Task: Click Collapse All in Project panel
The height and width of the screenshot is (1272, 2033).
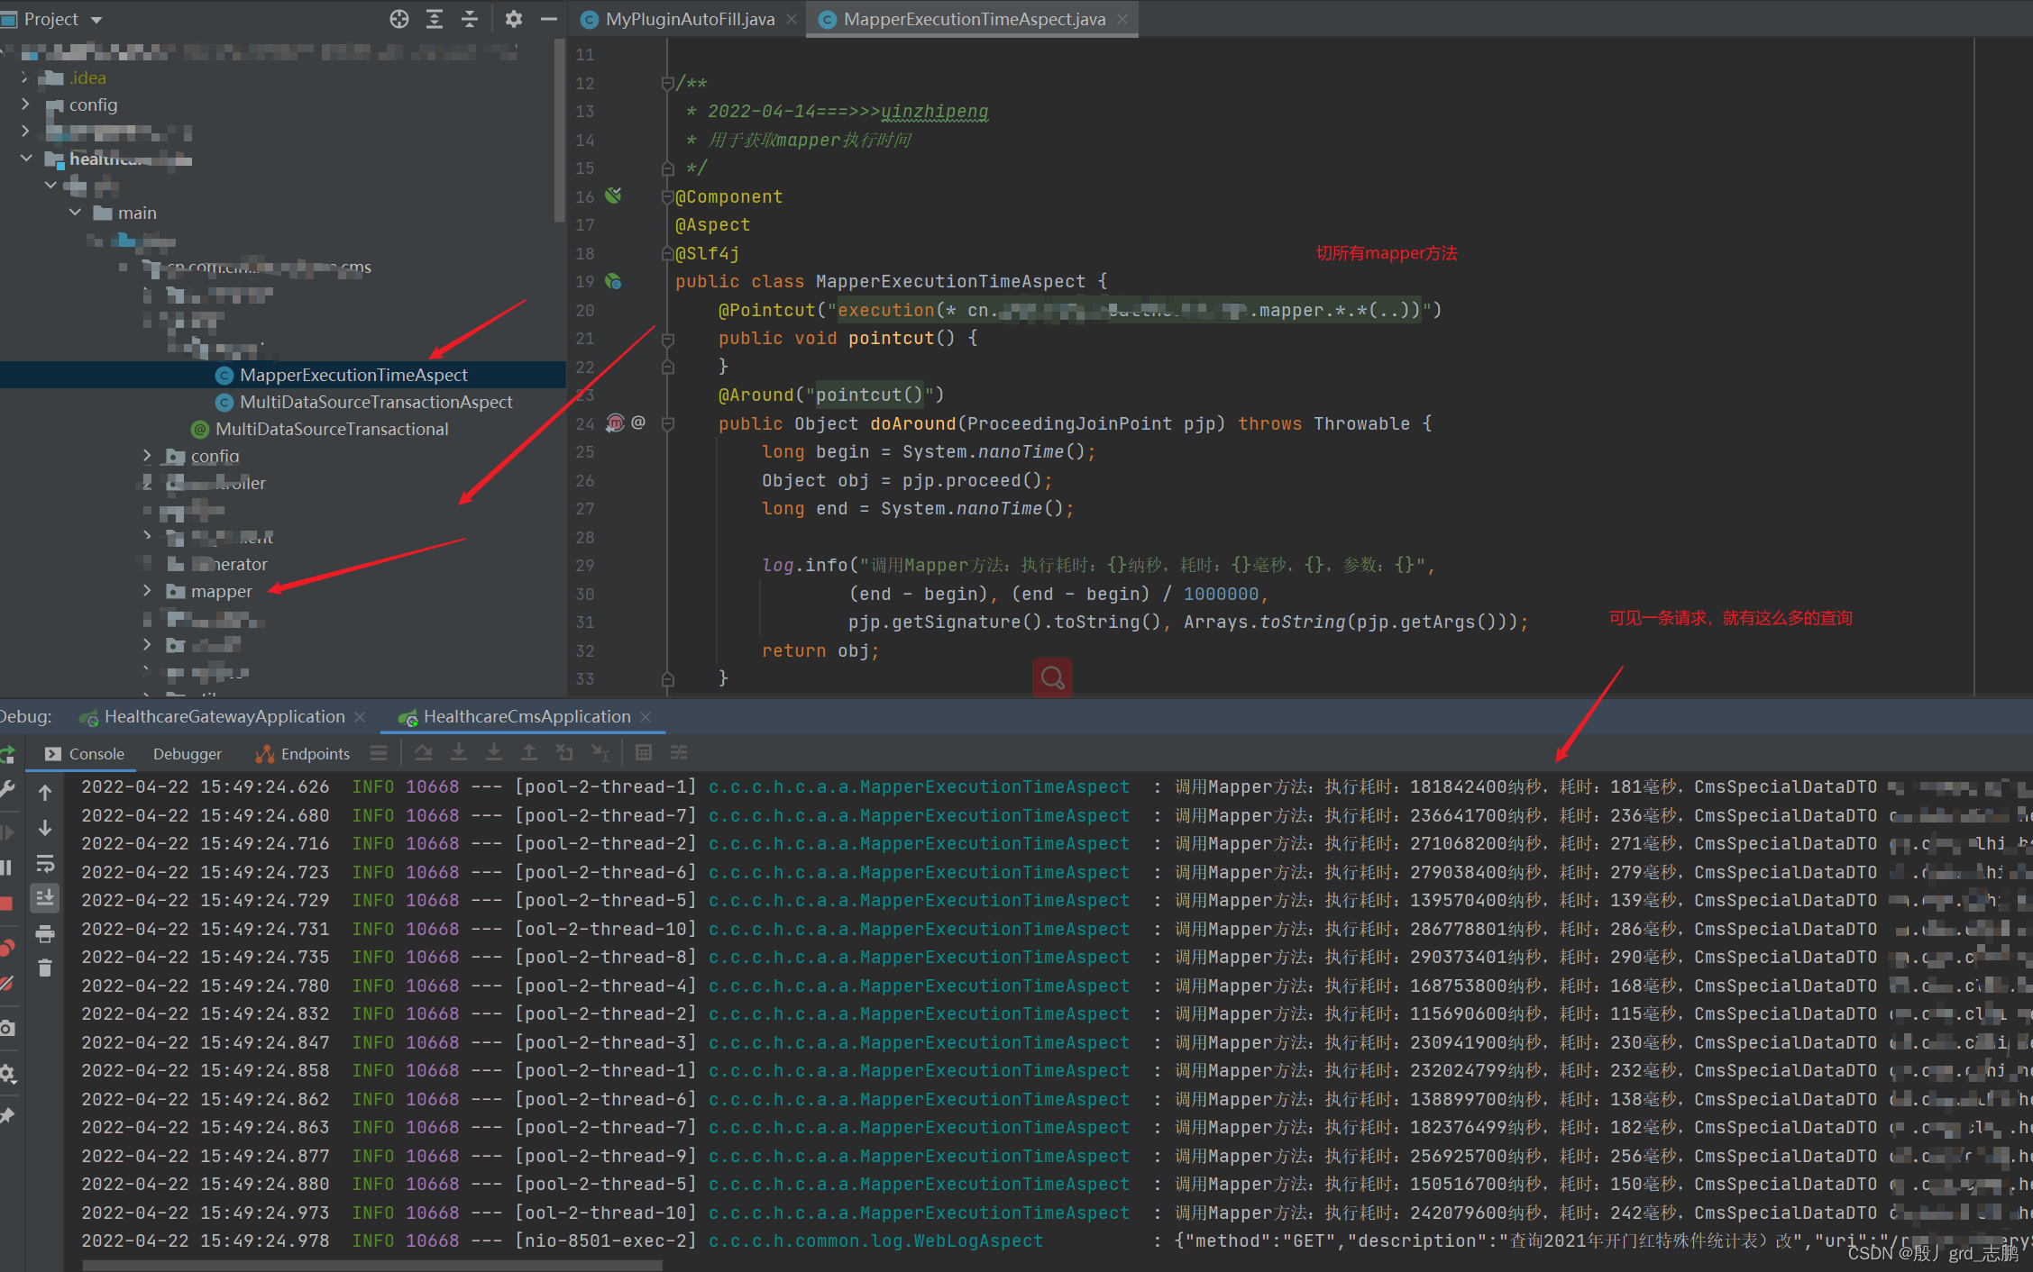Action: point(470,19)
